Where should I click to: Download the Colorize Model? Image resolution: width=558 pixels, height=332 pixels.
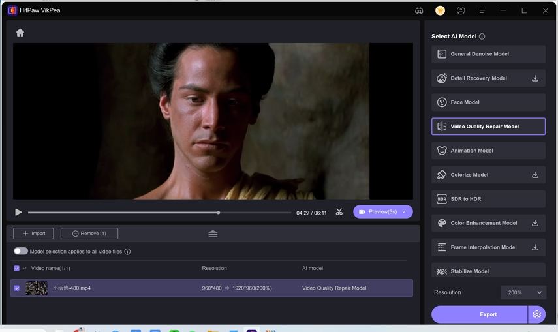(x=535, y=175)
